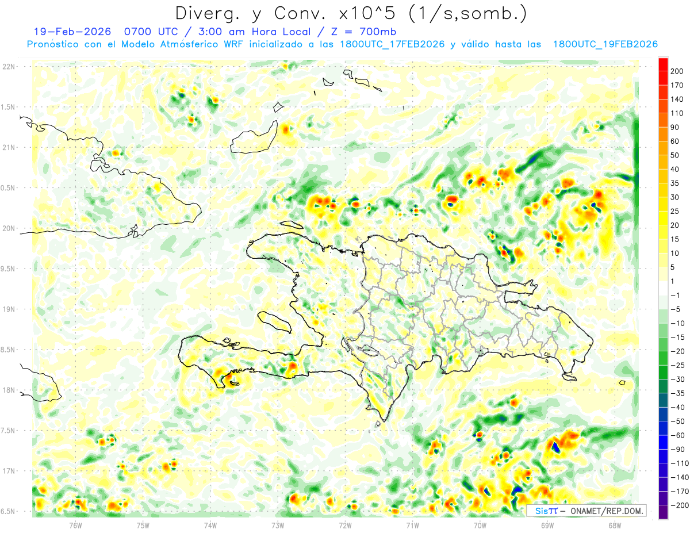Click the '-90' value on the color scale
690x533 pixels.
click(677, 449)
